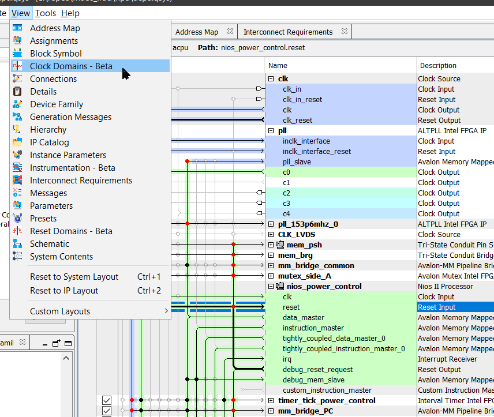Collapse the nios_power_control component

pyautogui.click(x=271, y=287)
